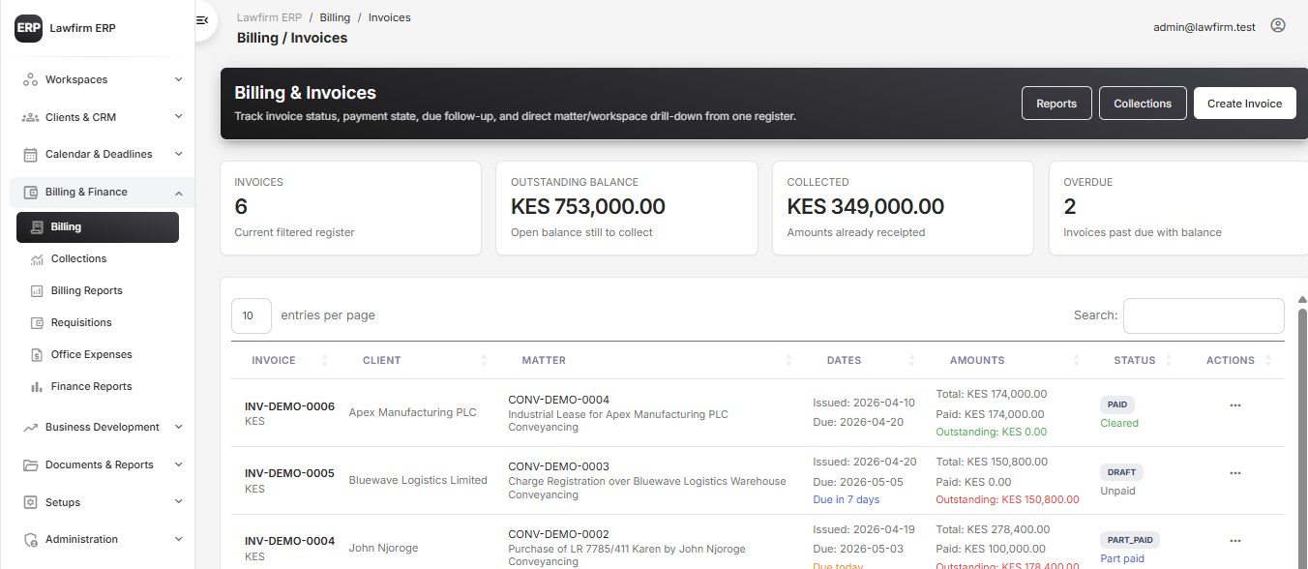
Task: Focus the Search input field
Action: 1204,315
